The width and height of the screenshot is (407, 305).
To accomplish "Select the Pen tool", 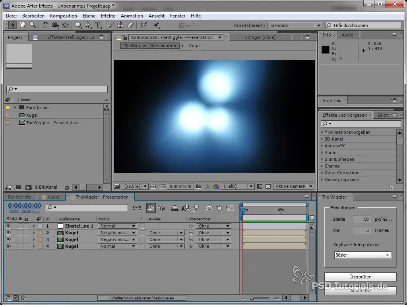I will [88, 25].
